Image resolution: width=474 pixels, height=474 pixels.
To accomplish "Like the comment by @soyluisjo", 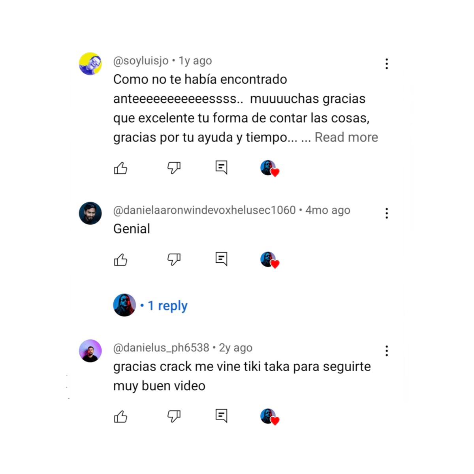I will click(x=120, y=168).
